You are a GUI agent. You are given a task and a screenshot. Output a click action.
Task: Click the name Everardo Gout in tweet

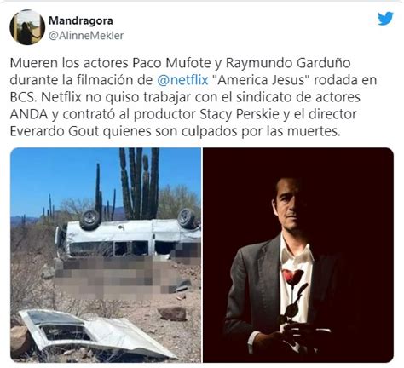click(x=55, y=131)
